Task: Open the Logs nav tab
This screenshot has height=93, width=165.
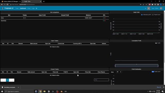Action: pos(33,8)
